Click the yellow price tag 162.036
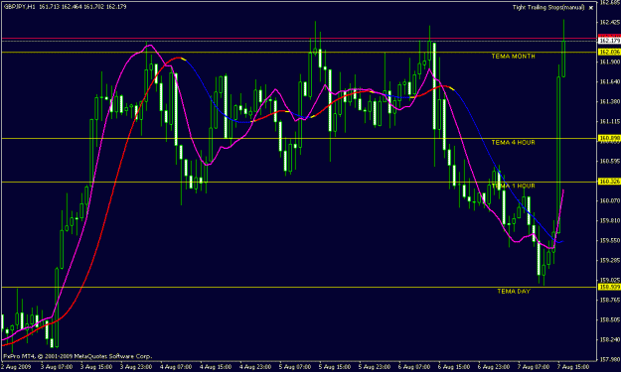 pos(609,53)
